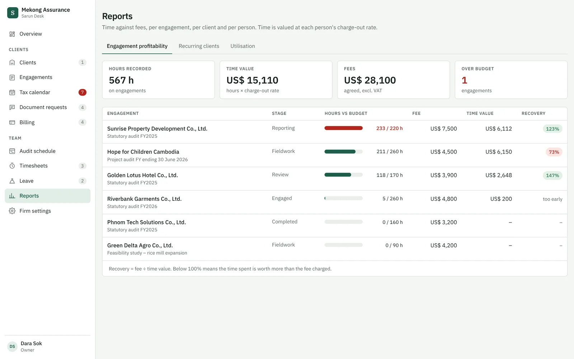Switch to Engagement profitability tab
The height and width of the screenshot is (359, 574).
pos(137,46)
